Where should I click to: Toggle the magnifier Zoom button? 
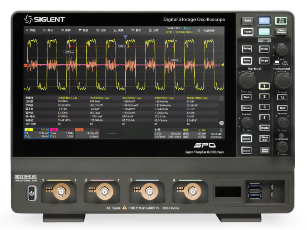point(283,97)
